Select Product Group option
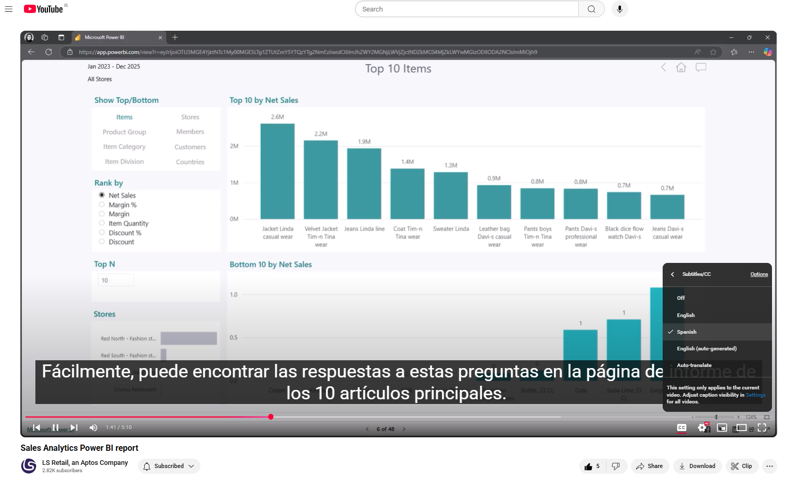785x480 pixels. (x=124, y=132)
